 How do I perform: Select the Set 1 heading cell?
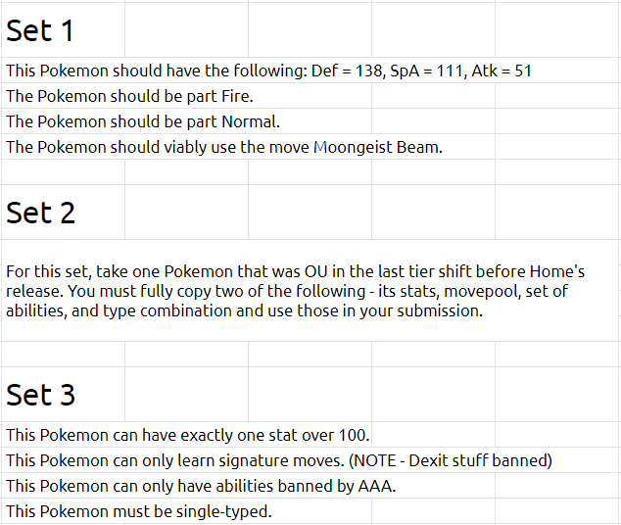point(63,30)
